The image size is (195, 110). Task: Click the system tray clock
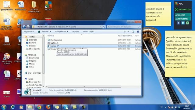pyautogui.click(x=187, y=107)
